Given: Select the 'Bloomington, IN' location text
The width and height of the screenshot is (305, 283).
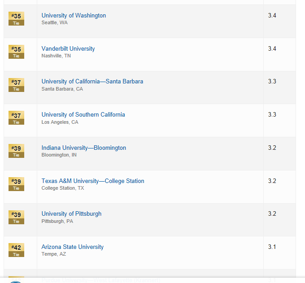Looking at the screenshot, I should pos(59,155).
